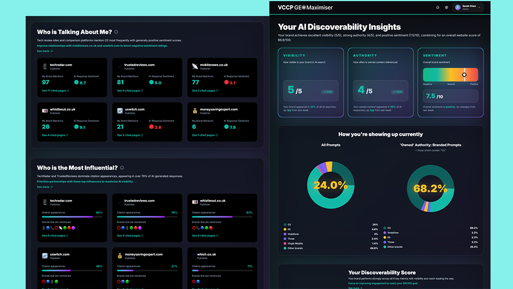Click Virgin Mobile legend entry in All Prompts
This screenshot has height=289, width=513.
tap(330, 243)
